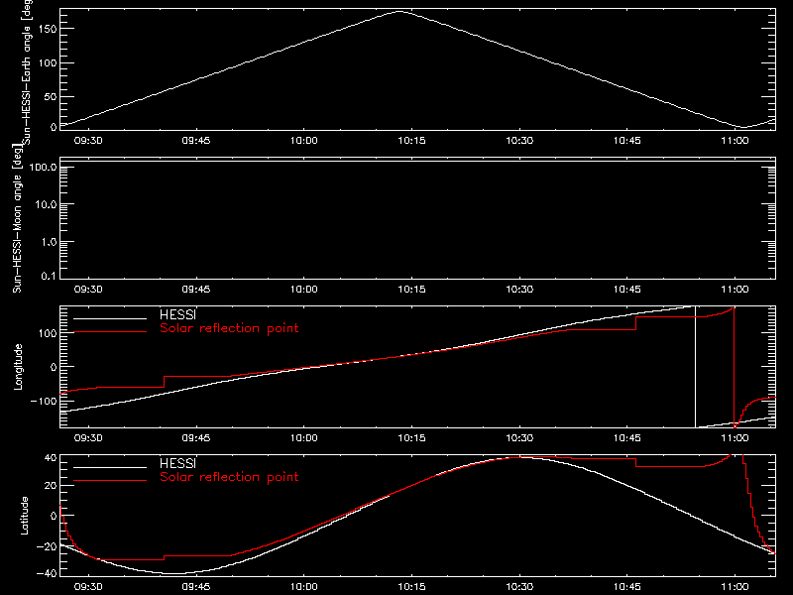Click 10:00 under the Latitude plot

tap(304, 587)
